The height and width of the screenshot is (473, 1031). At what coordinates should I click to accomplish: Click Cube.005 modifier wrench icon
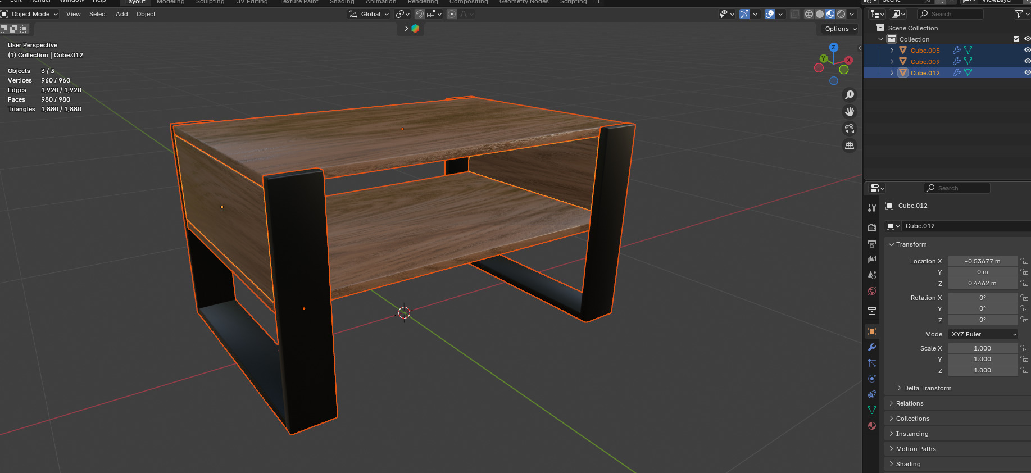[957, 50]
